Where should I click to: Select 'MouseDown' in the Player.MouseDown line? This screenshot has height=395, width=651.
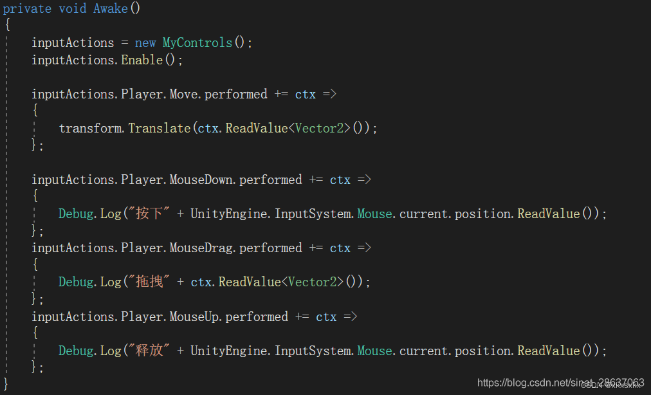click(201, 180)
